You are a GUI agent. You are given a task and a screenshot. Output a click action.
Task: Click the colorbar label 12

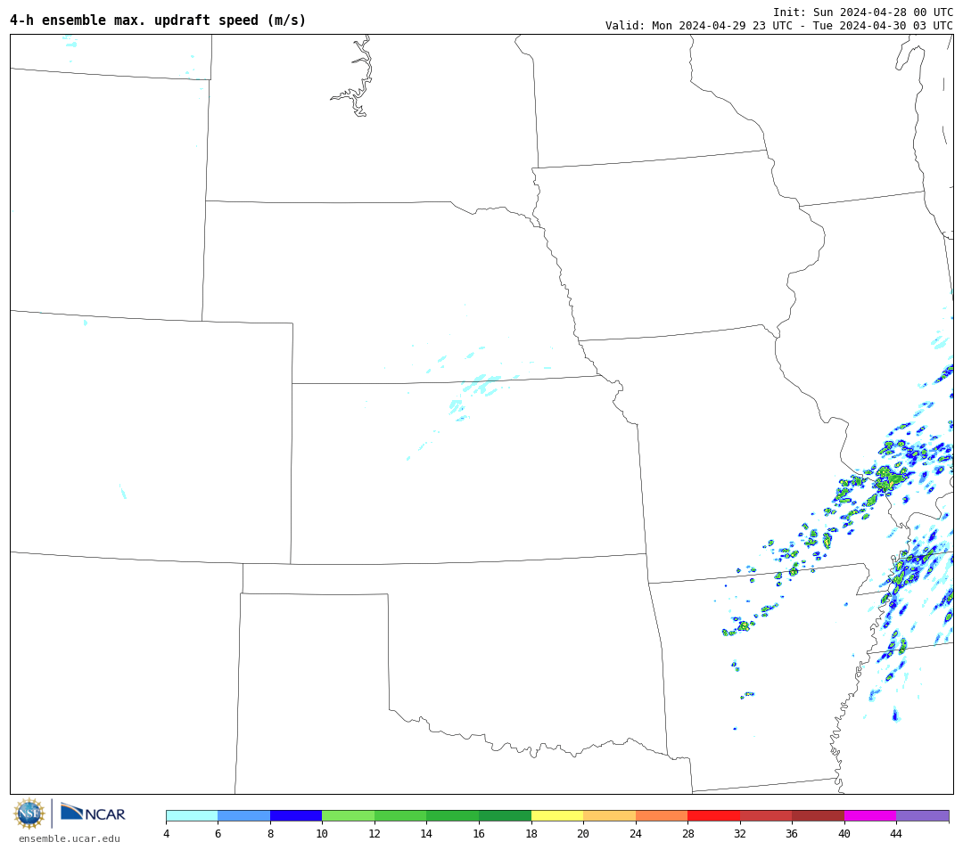374,834
